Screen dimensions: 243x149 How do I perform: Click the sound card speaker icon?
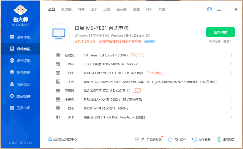coord(58,117)
